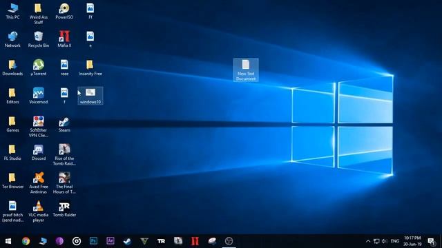Select Rise of the Tomb Raider shortcut
Viewport: 442px width, 248px height.
64,154
